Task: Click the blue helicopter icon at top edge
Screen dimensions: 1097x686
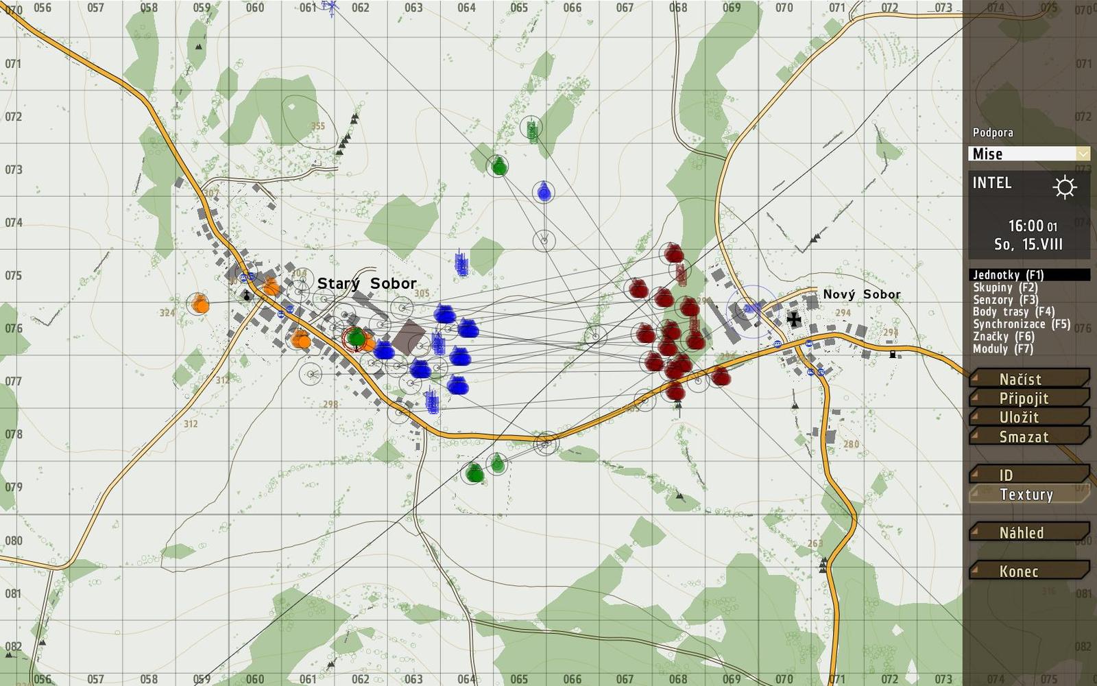Action: coord(331,8)
